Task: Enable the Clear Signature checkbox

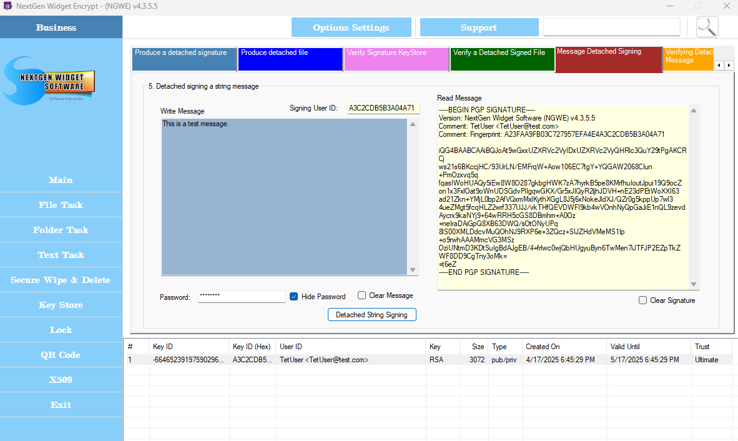Action: (642, 300)
